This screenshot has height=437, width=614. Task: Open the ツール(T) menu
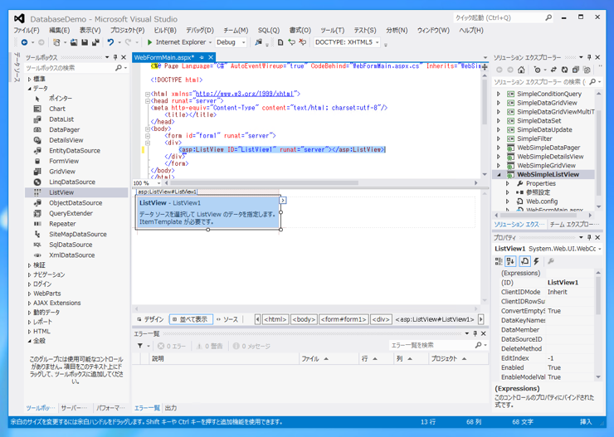point(332,30)
